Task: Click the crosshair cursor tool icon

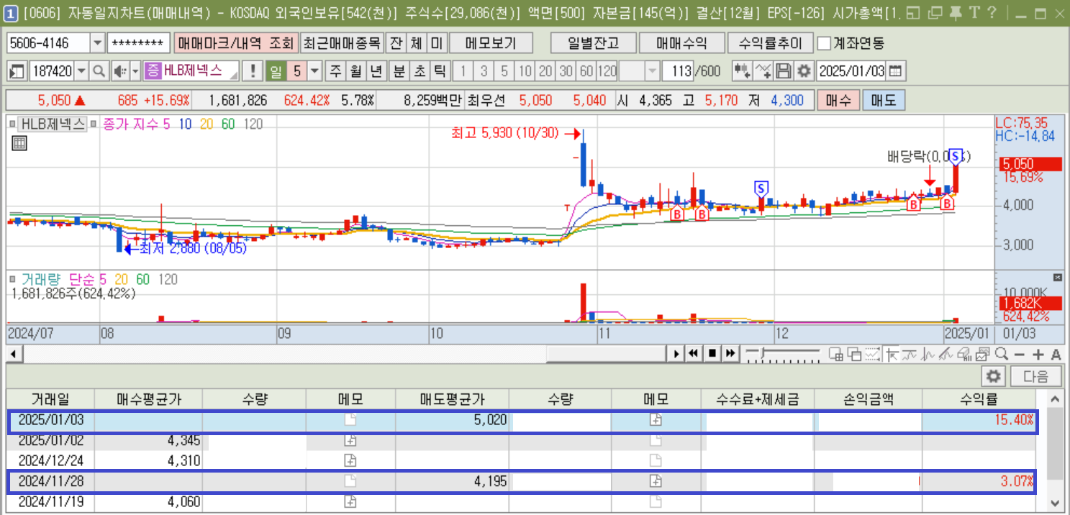Action: [x=892, y=354]
